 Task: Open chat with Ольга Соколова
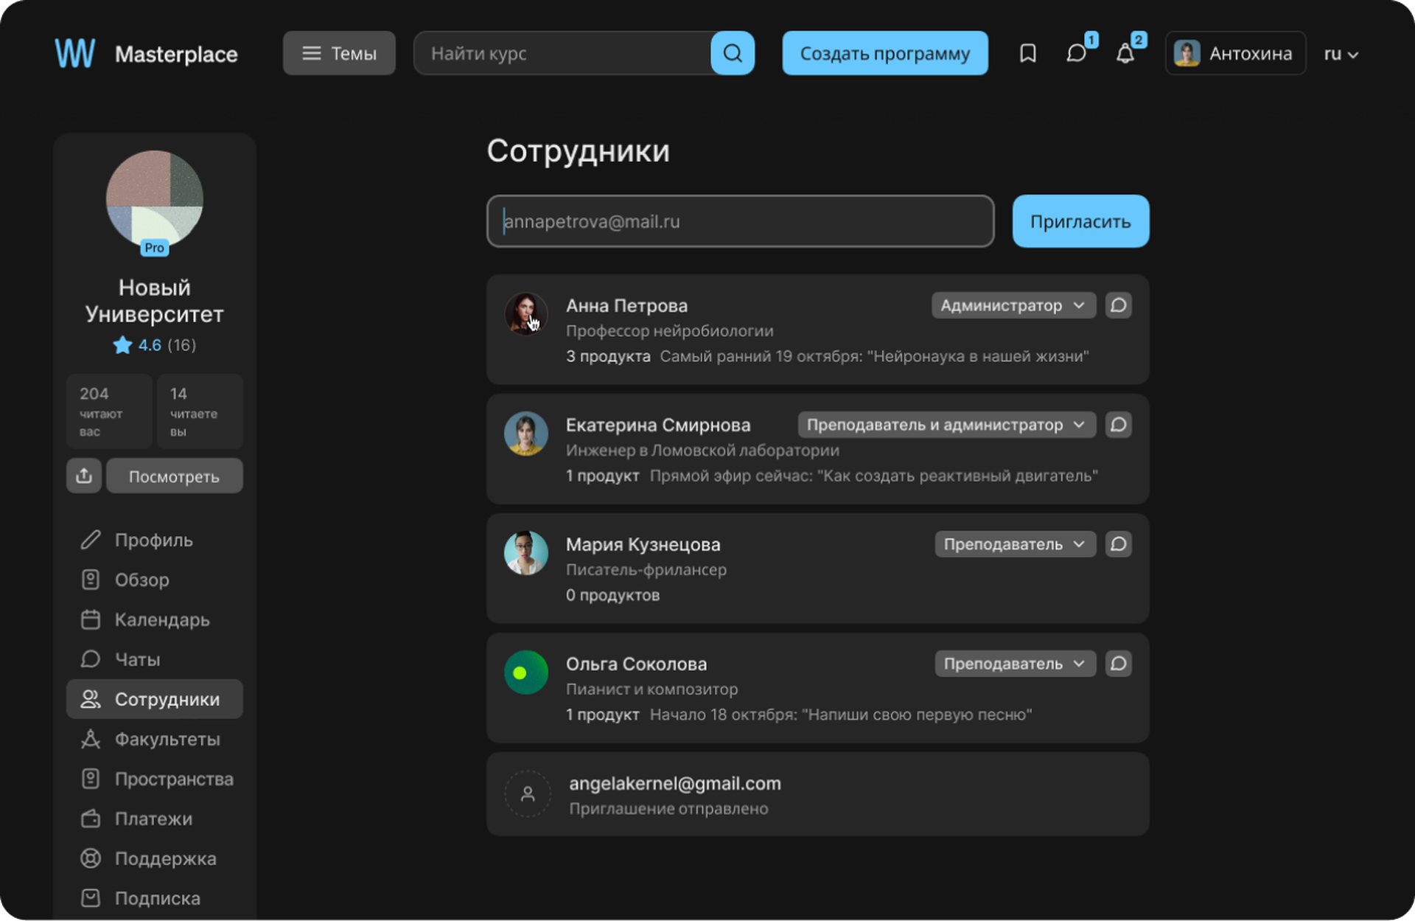click(1118, 664)
